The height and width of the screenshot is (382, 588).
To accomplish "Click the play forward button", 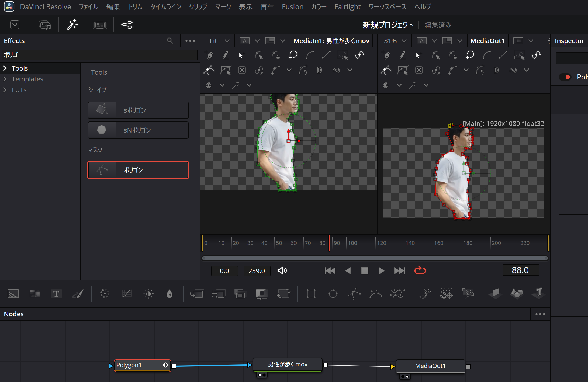I will tap(381, 270).
